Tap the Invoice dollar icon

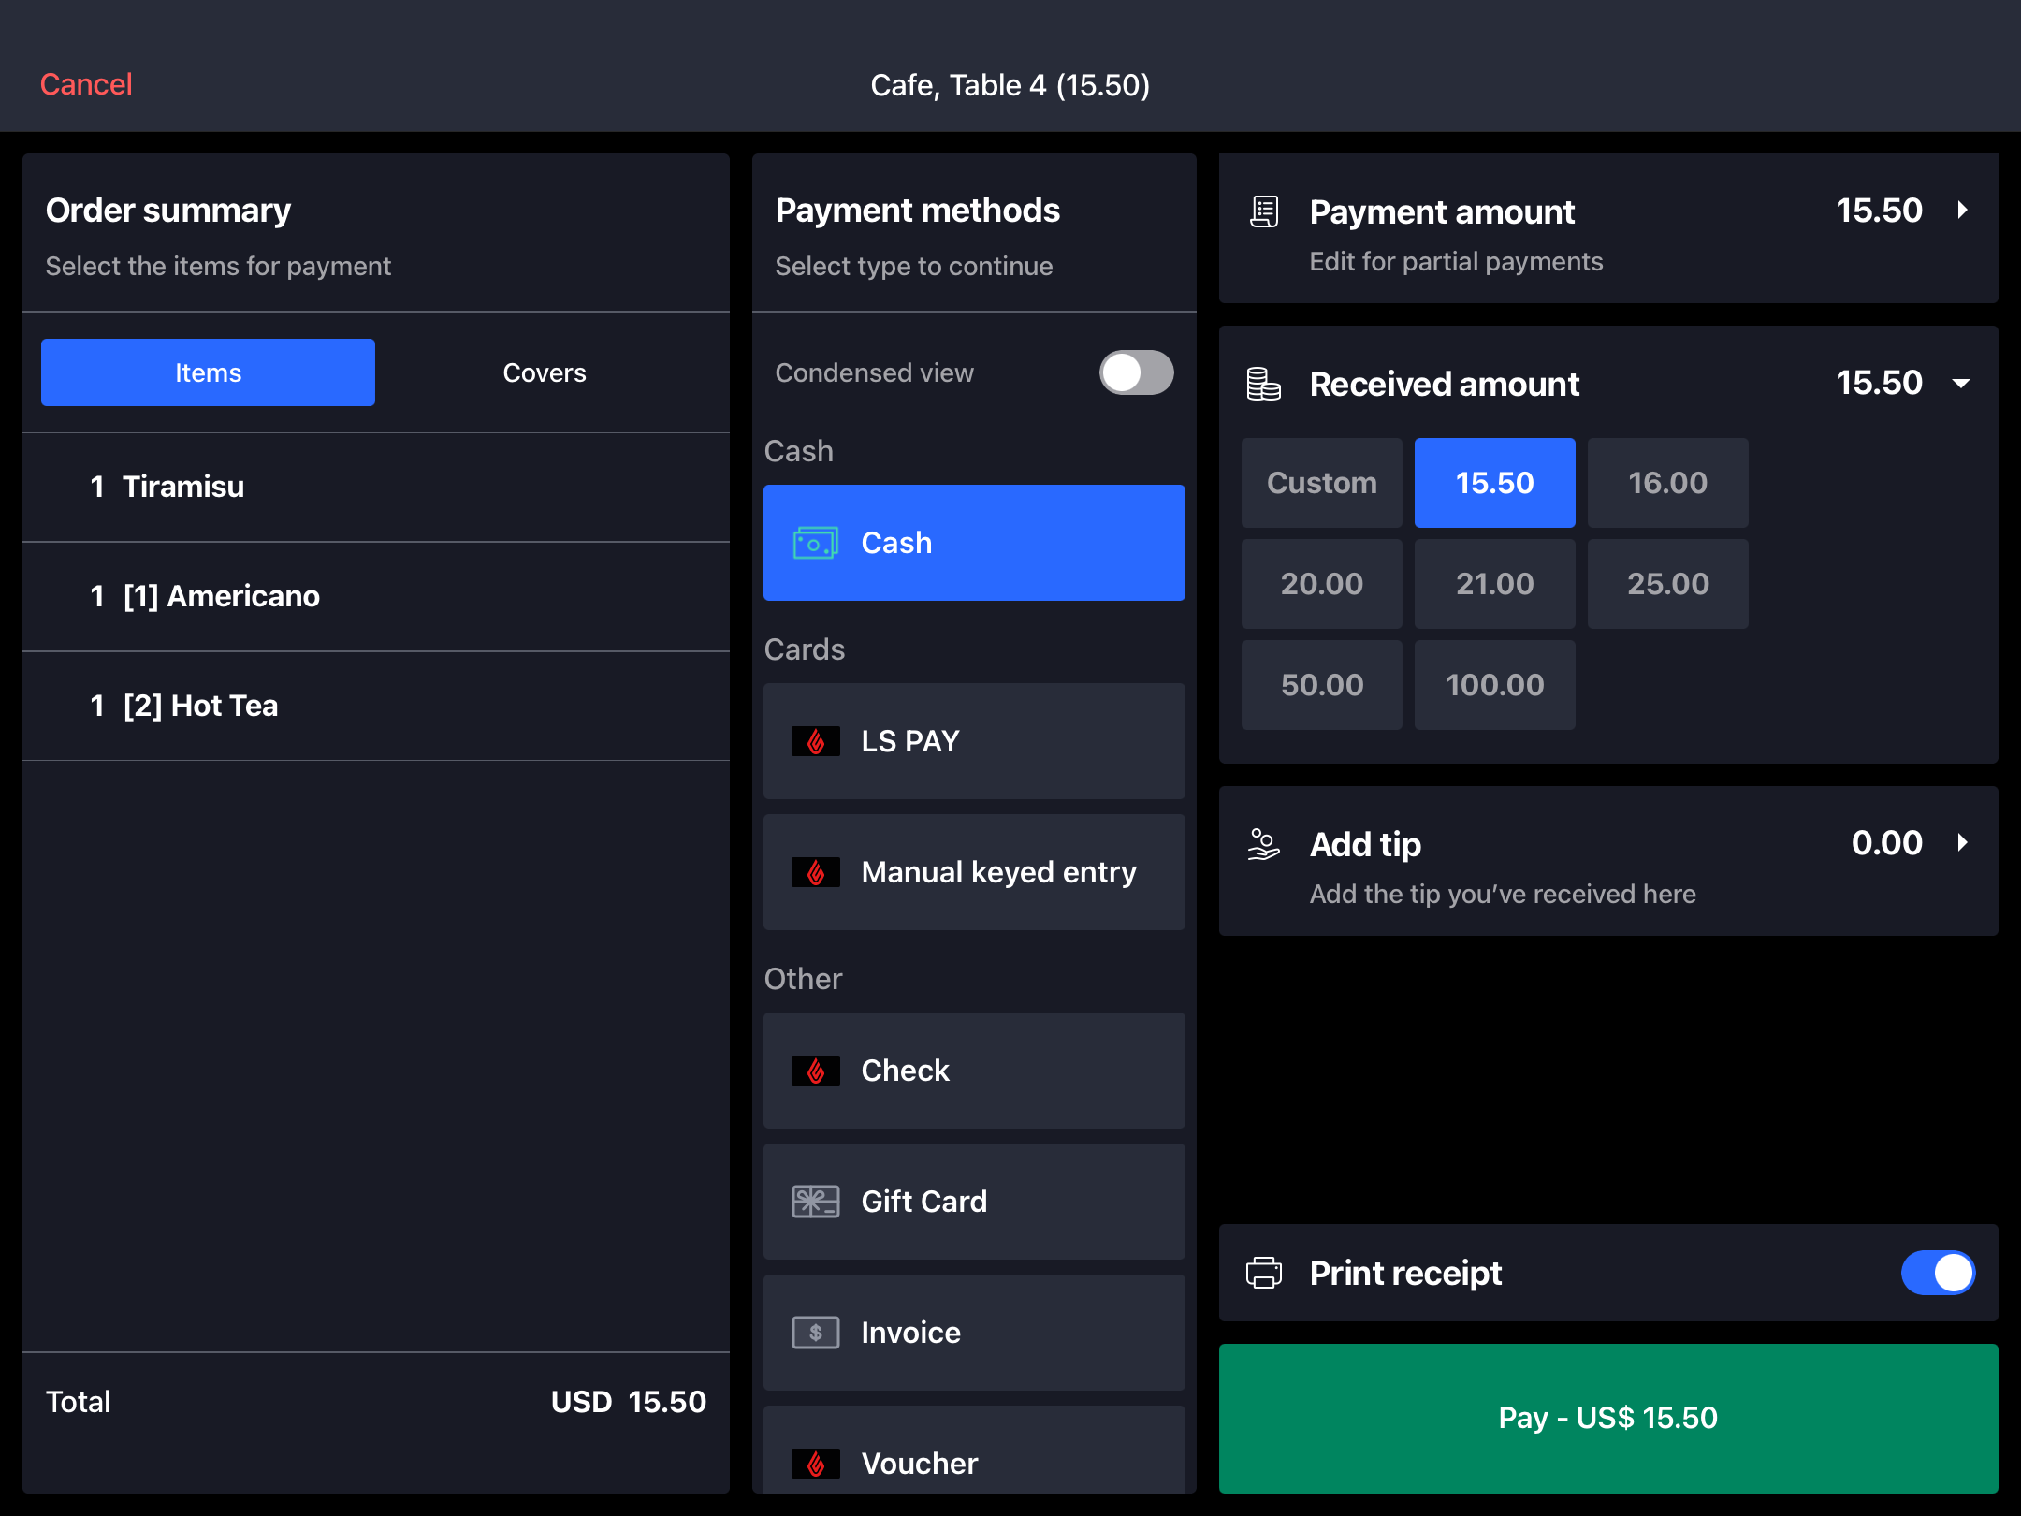coord(815,1333)
